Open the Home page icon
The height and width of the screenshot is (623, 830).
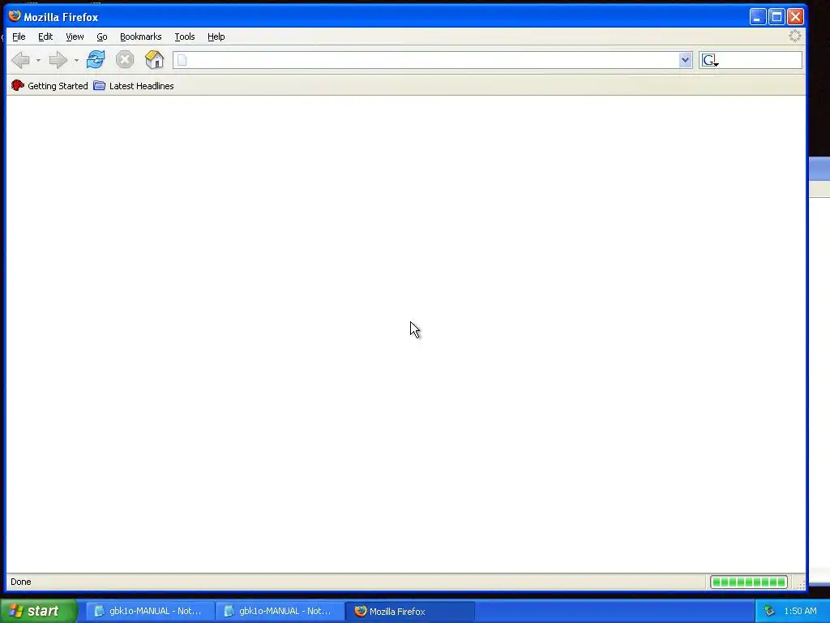point(155,59)
